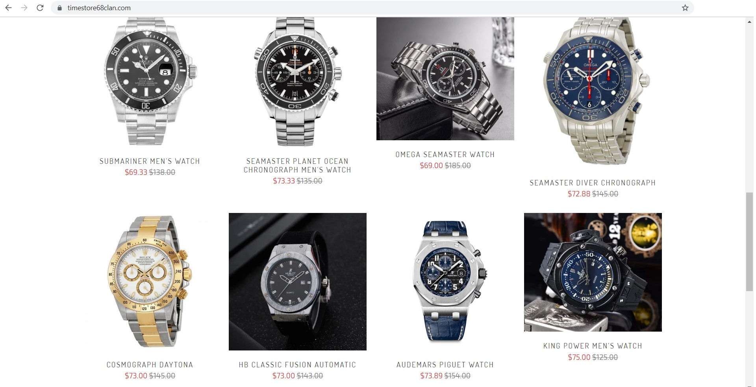Screen dimensions: 756x387
Task: Reload the page with refresh icon
Action: [x=40, y=8]
